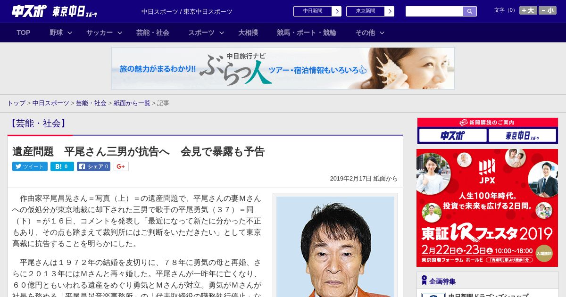Viewport: 566px width, 297px height.
Task: Click the 中日新聞 header button
Action: (313, 11)
